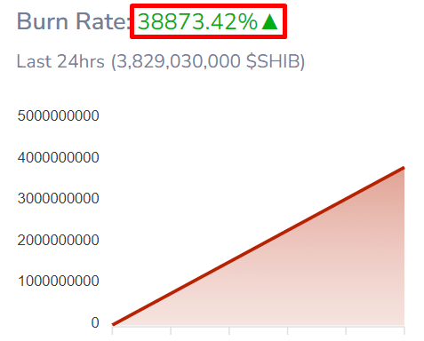Image resolution: width=424 pixels, height=341 pixels.
Task: Click the first x-axis tick mark
Action: click(113, 330)
